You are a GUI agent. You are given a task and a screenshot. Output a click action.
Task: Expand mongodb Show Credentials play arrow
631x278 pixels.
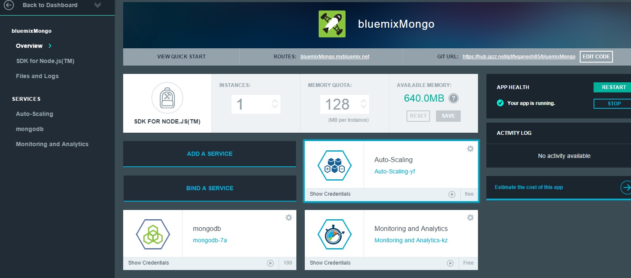[x=270, y=263]
